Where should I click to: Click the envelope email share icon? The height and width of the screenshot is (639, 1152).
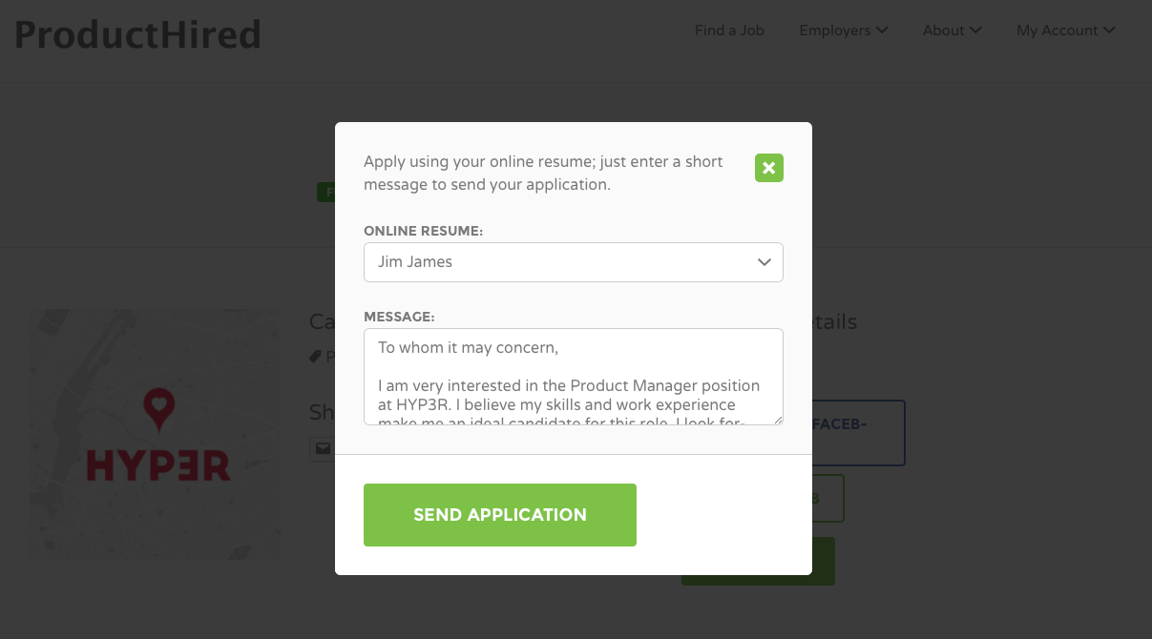[x=323, y=448]
